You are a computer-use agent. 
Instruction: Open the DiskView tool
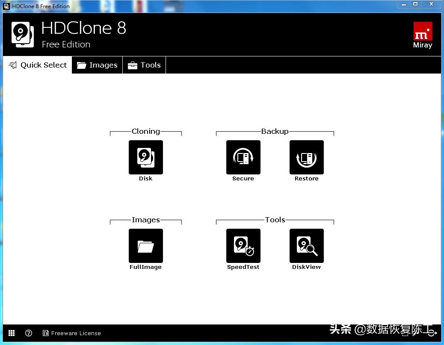pyautogui.click(x=307, y=246)
